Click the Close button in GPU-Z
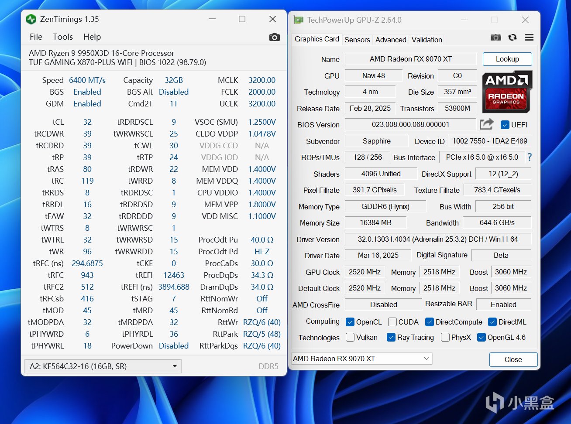 513,359
